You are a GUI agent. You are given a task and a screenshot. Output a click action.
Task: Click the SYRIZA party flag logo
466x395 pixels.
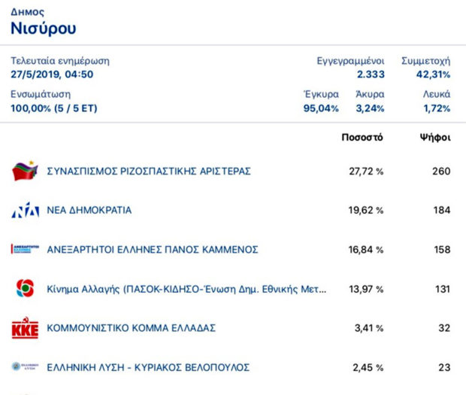click(x=25, y=171)
